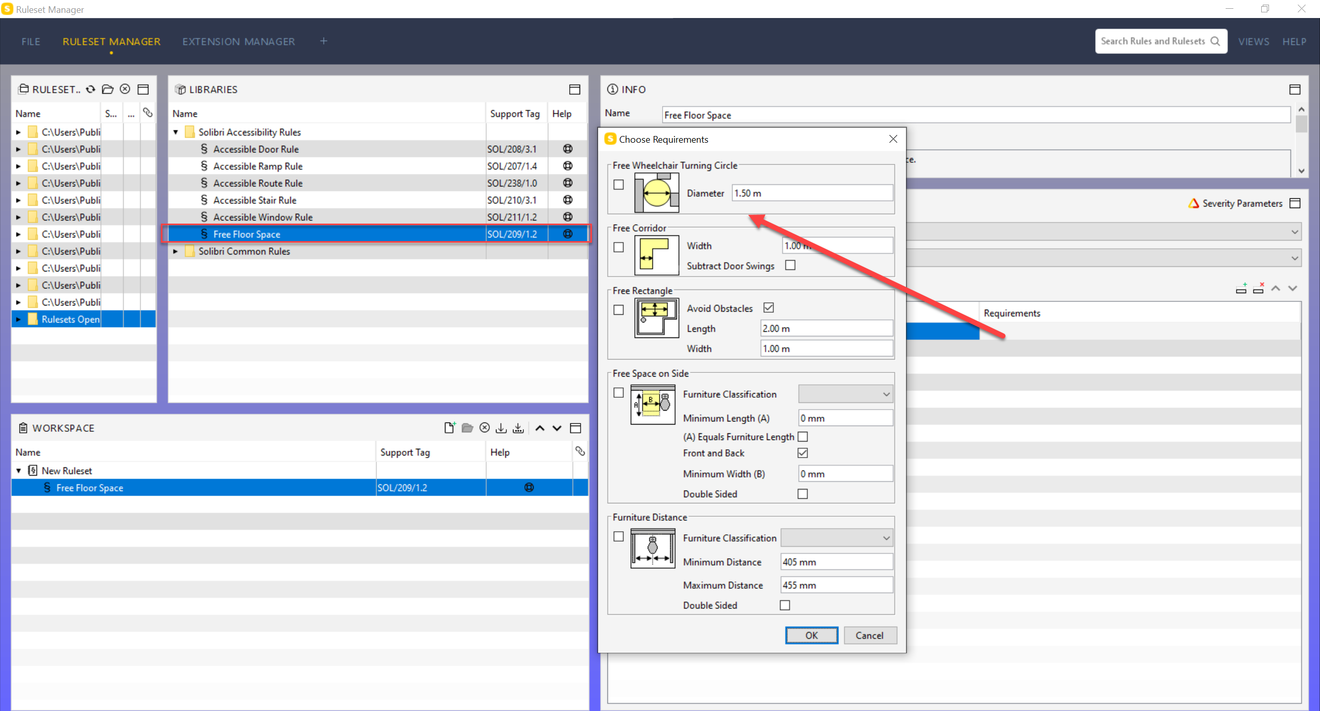Cancel the Choose Requirements dialog
The image size is (1320, 711).
click(870, 635)
